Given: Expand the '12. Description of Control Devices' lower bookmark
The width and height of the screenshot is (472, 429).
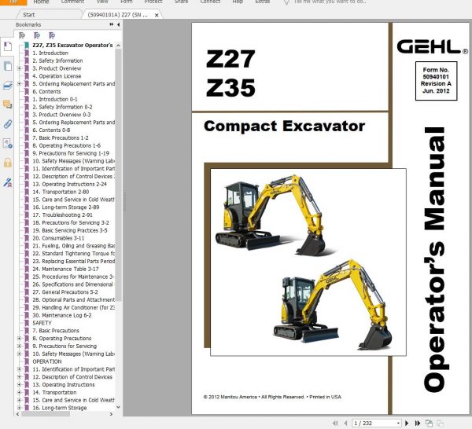Looking at the screenshot, I should point(19,376).
